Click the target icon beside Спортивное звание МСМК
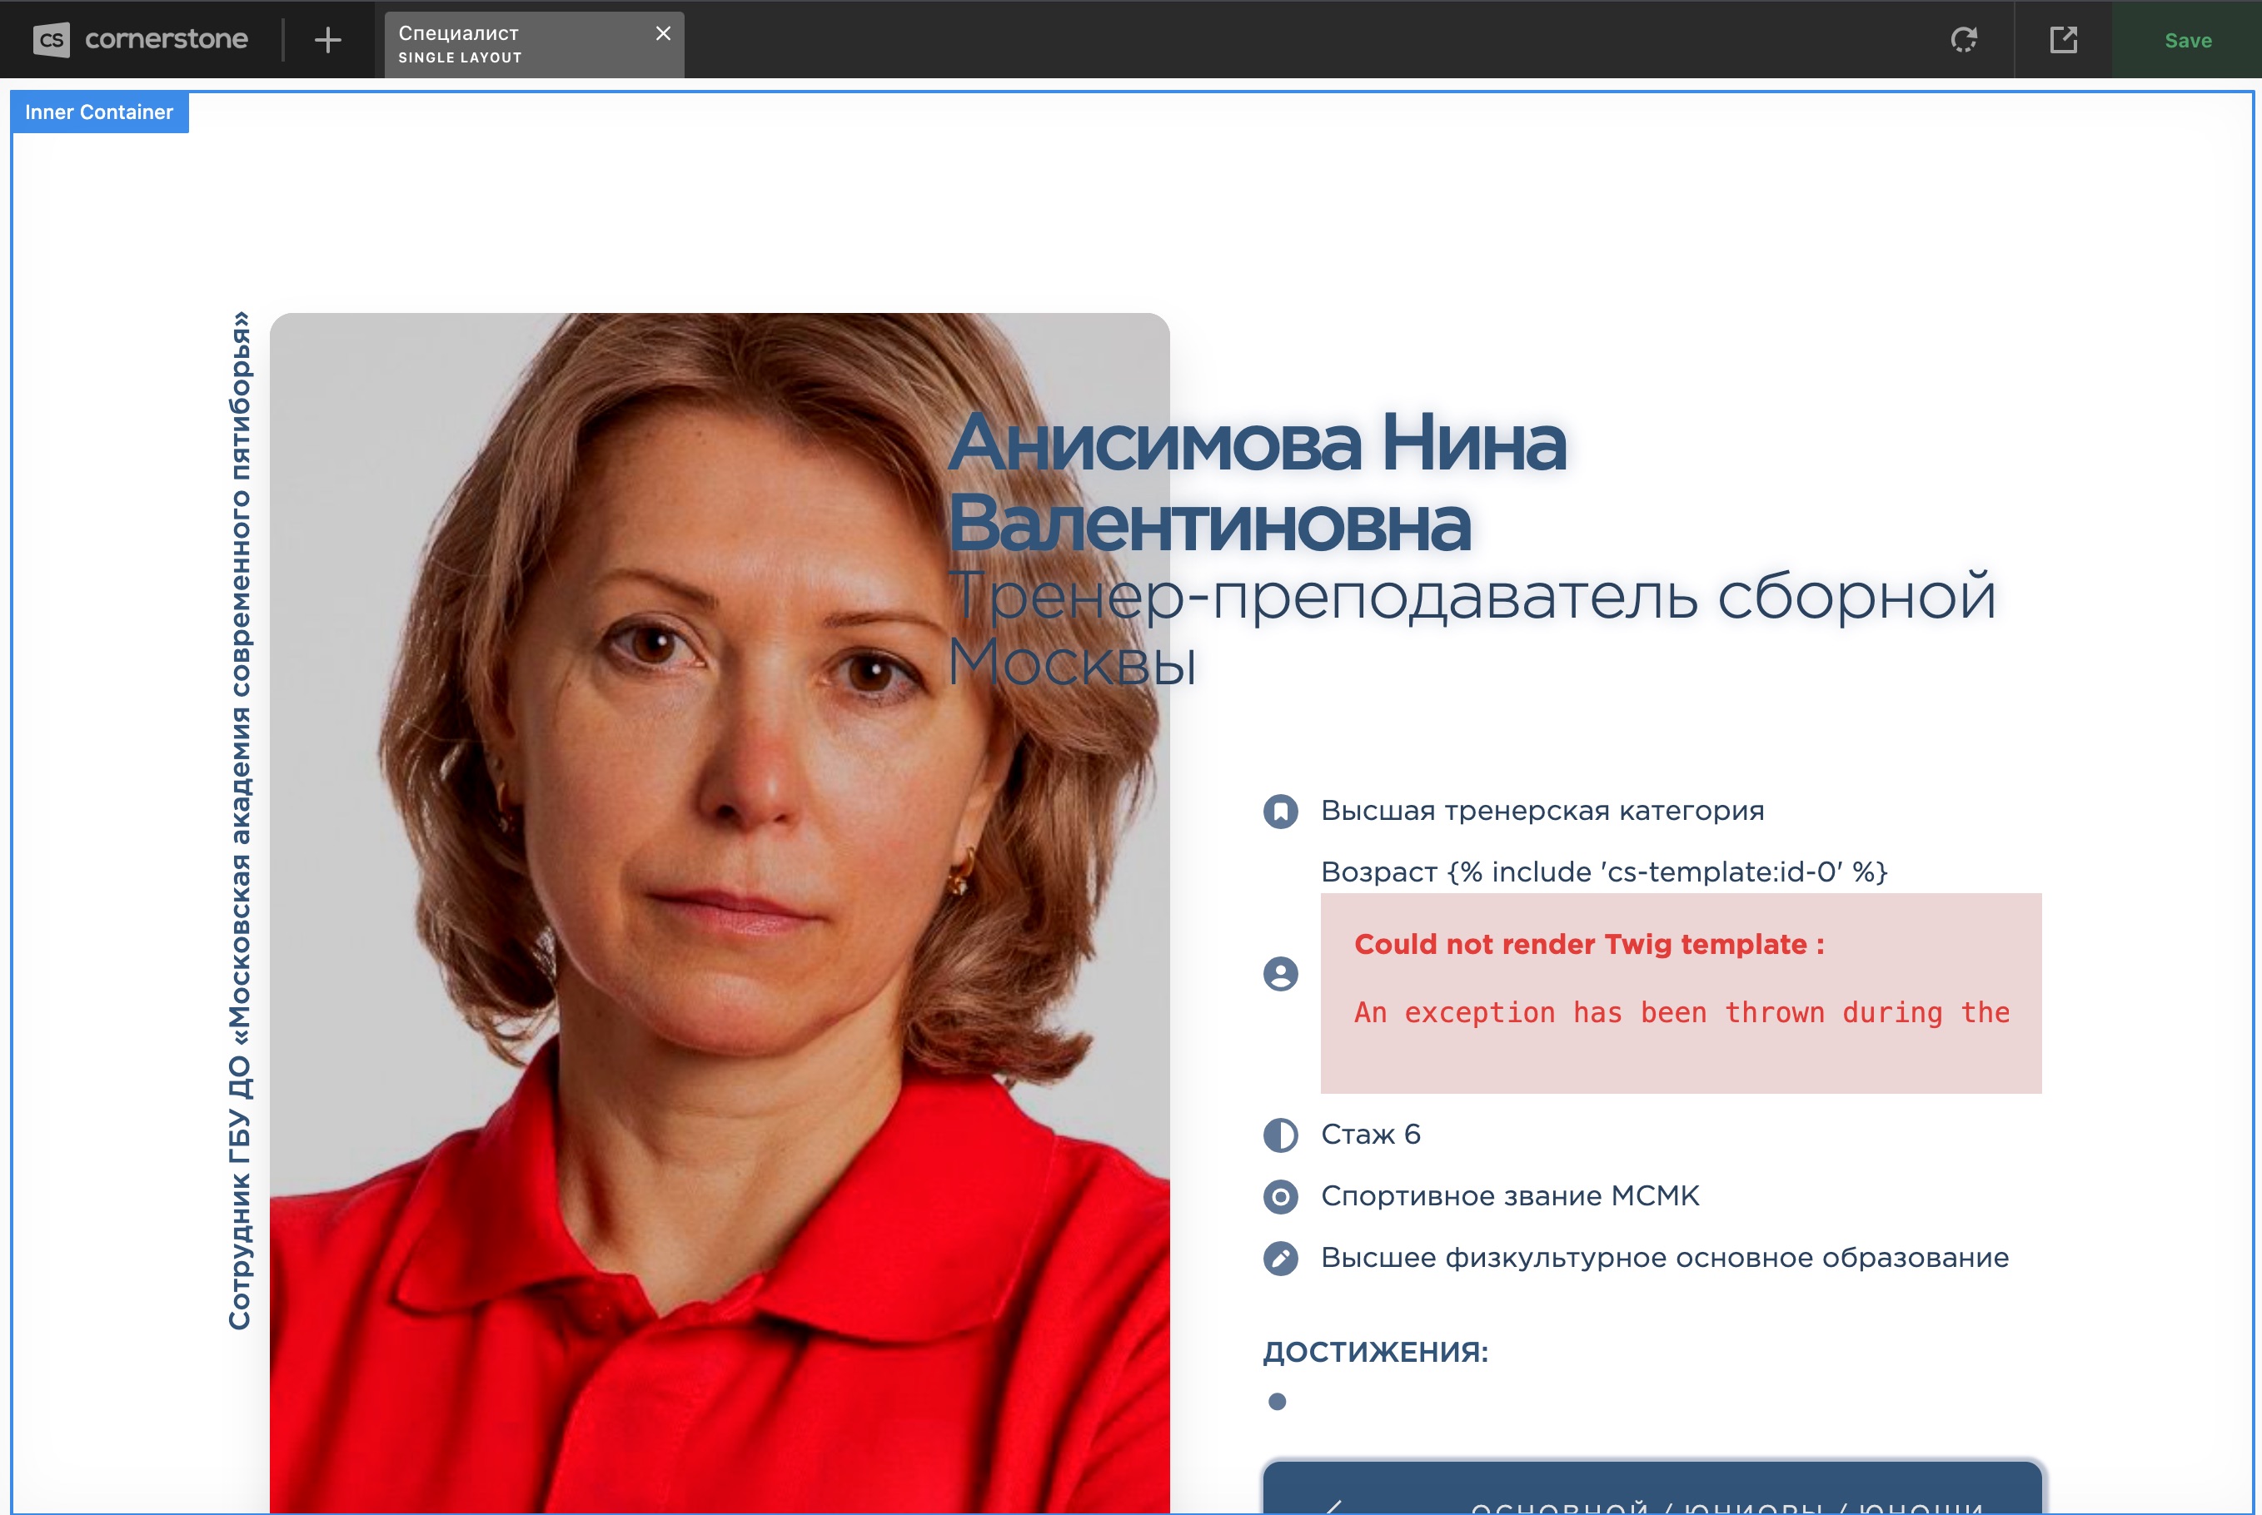2262x1515 pixels. tap(1280, 1197)
